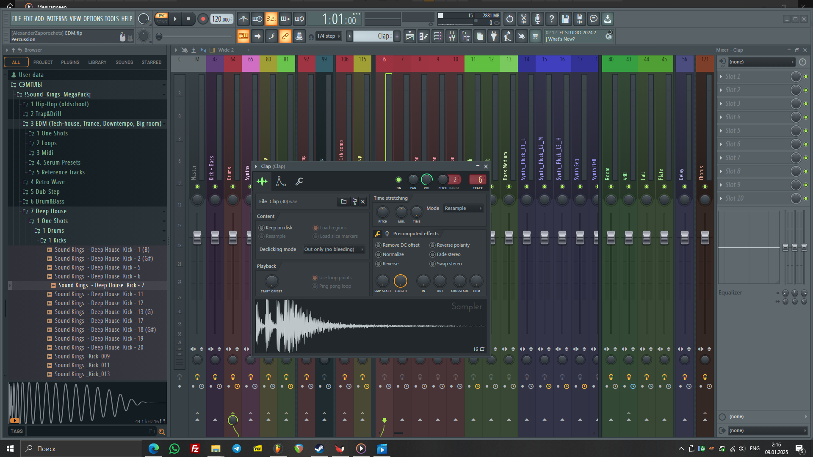This screenshot has width=813, height=457.
Task: Click the Clap VOL knob
Action: coord(427,180)
